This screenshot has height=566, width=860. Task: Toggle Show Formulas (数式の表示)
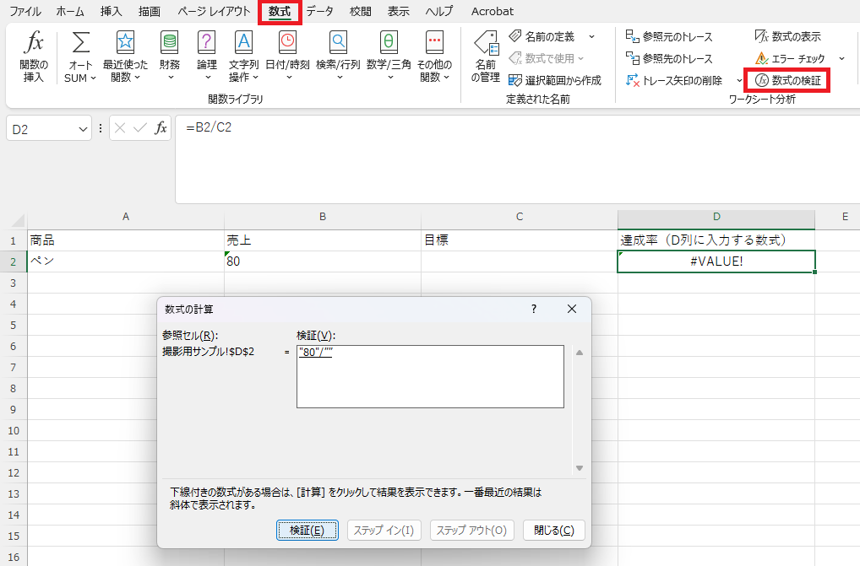pos(788,36)
